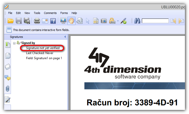Click the Print icon

click(37, 21)
